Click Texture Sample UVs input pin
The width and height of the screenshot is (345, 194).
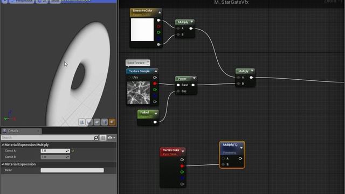[129, 78]
